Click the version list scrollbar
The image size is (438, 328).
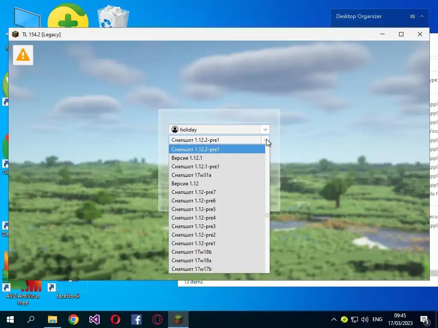(267, 209)
